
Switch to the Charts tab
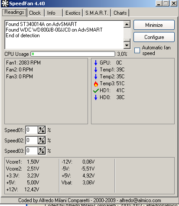click(x=120, y=13)
